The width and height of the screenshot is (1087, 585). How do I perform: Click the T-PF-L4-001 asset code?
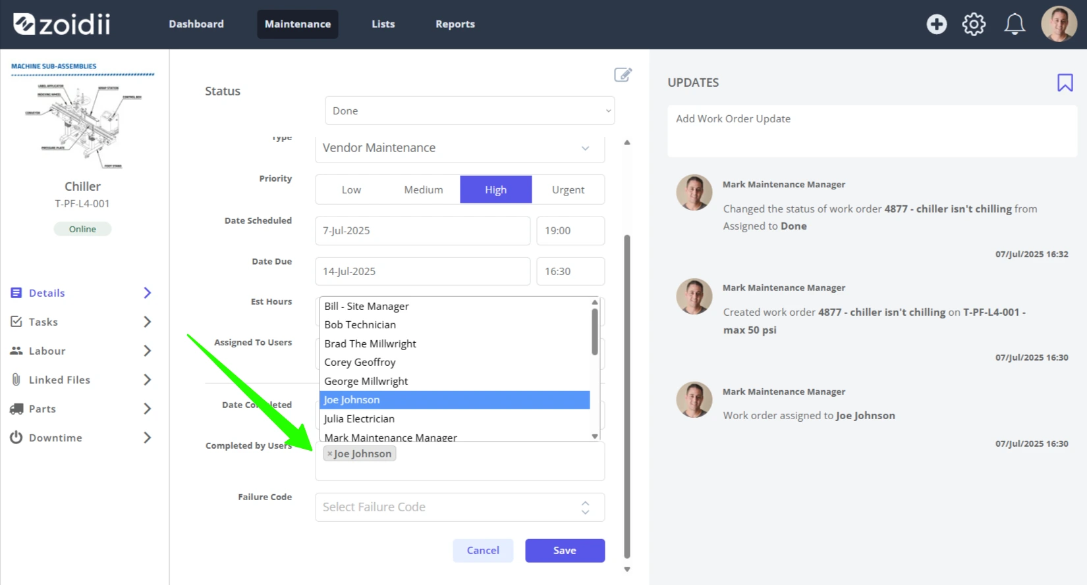(x=82, y=204)
